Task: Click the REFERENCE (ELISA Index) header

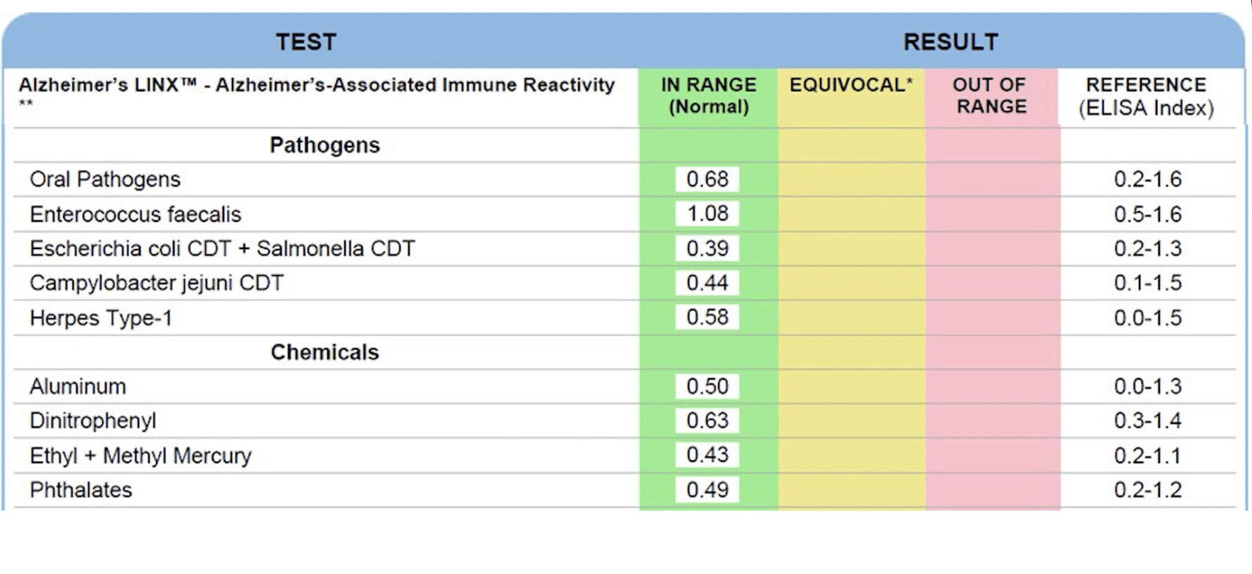Action: [1146, 96]
